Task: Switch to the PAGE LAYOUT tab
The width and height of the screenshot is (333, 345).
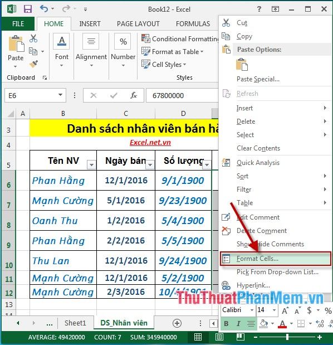Action: click(138, 23)
